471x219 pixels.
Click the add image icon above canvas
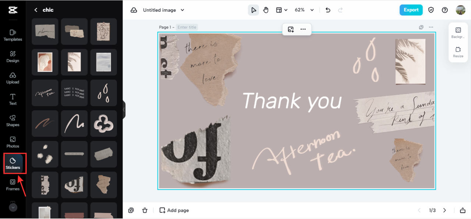(x=291, y=29)
